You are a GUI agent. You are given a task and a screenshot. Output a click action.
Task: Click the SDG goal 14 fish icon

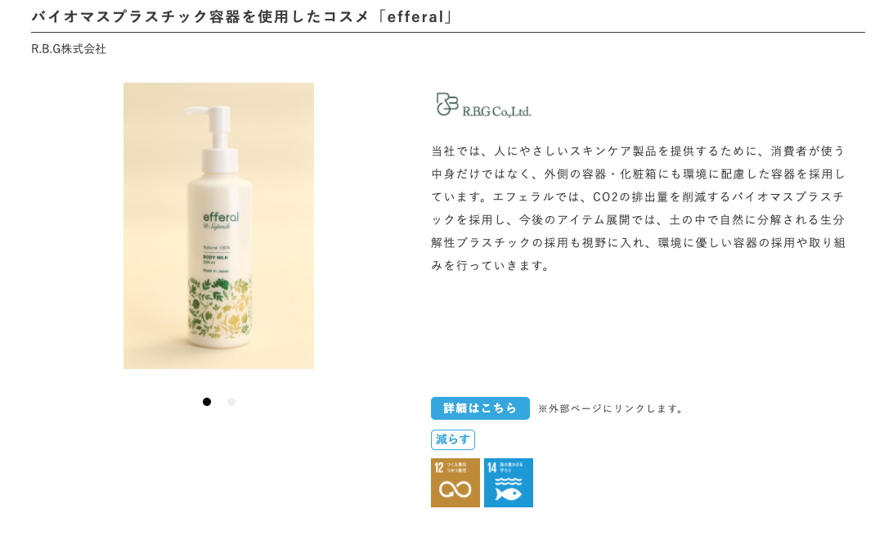509,482
